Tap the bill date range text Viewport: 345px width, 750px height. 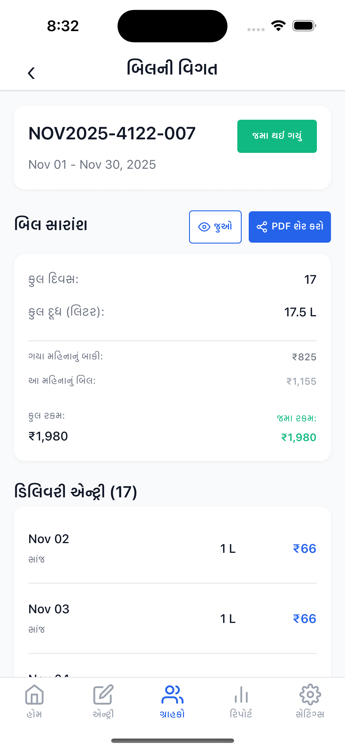click(x=92, y=165)
